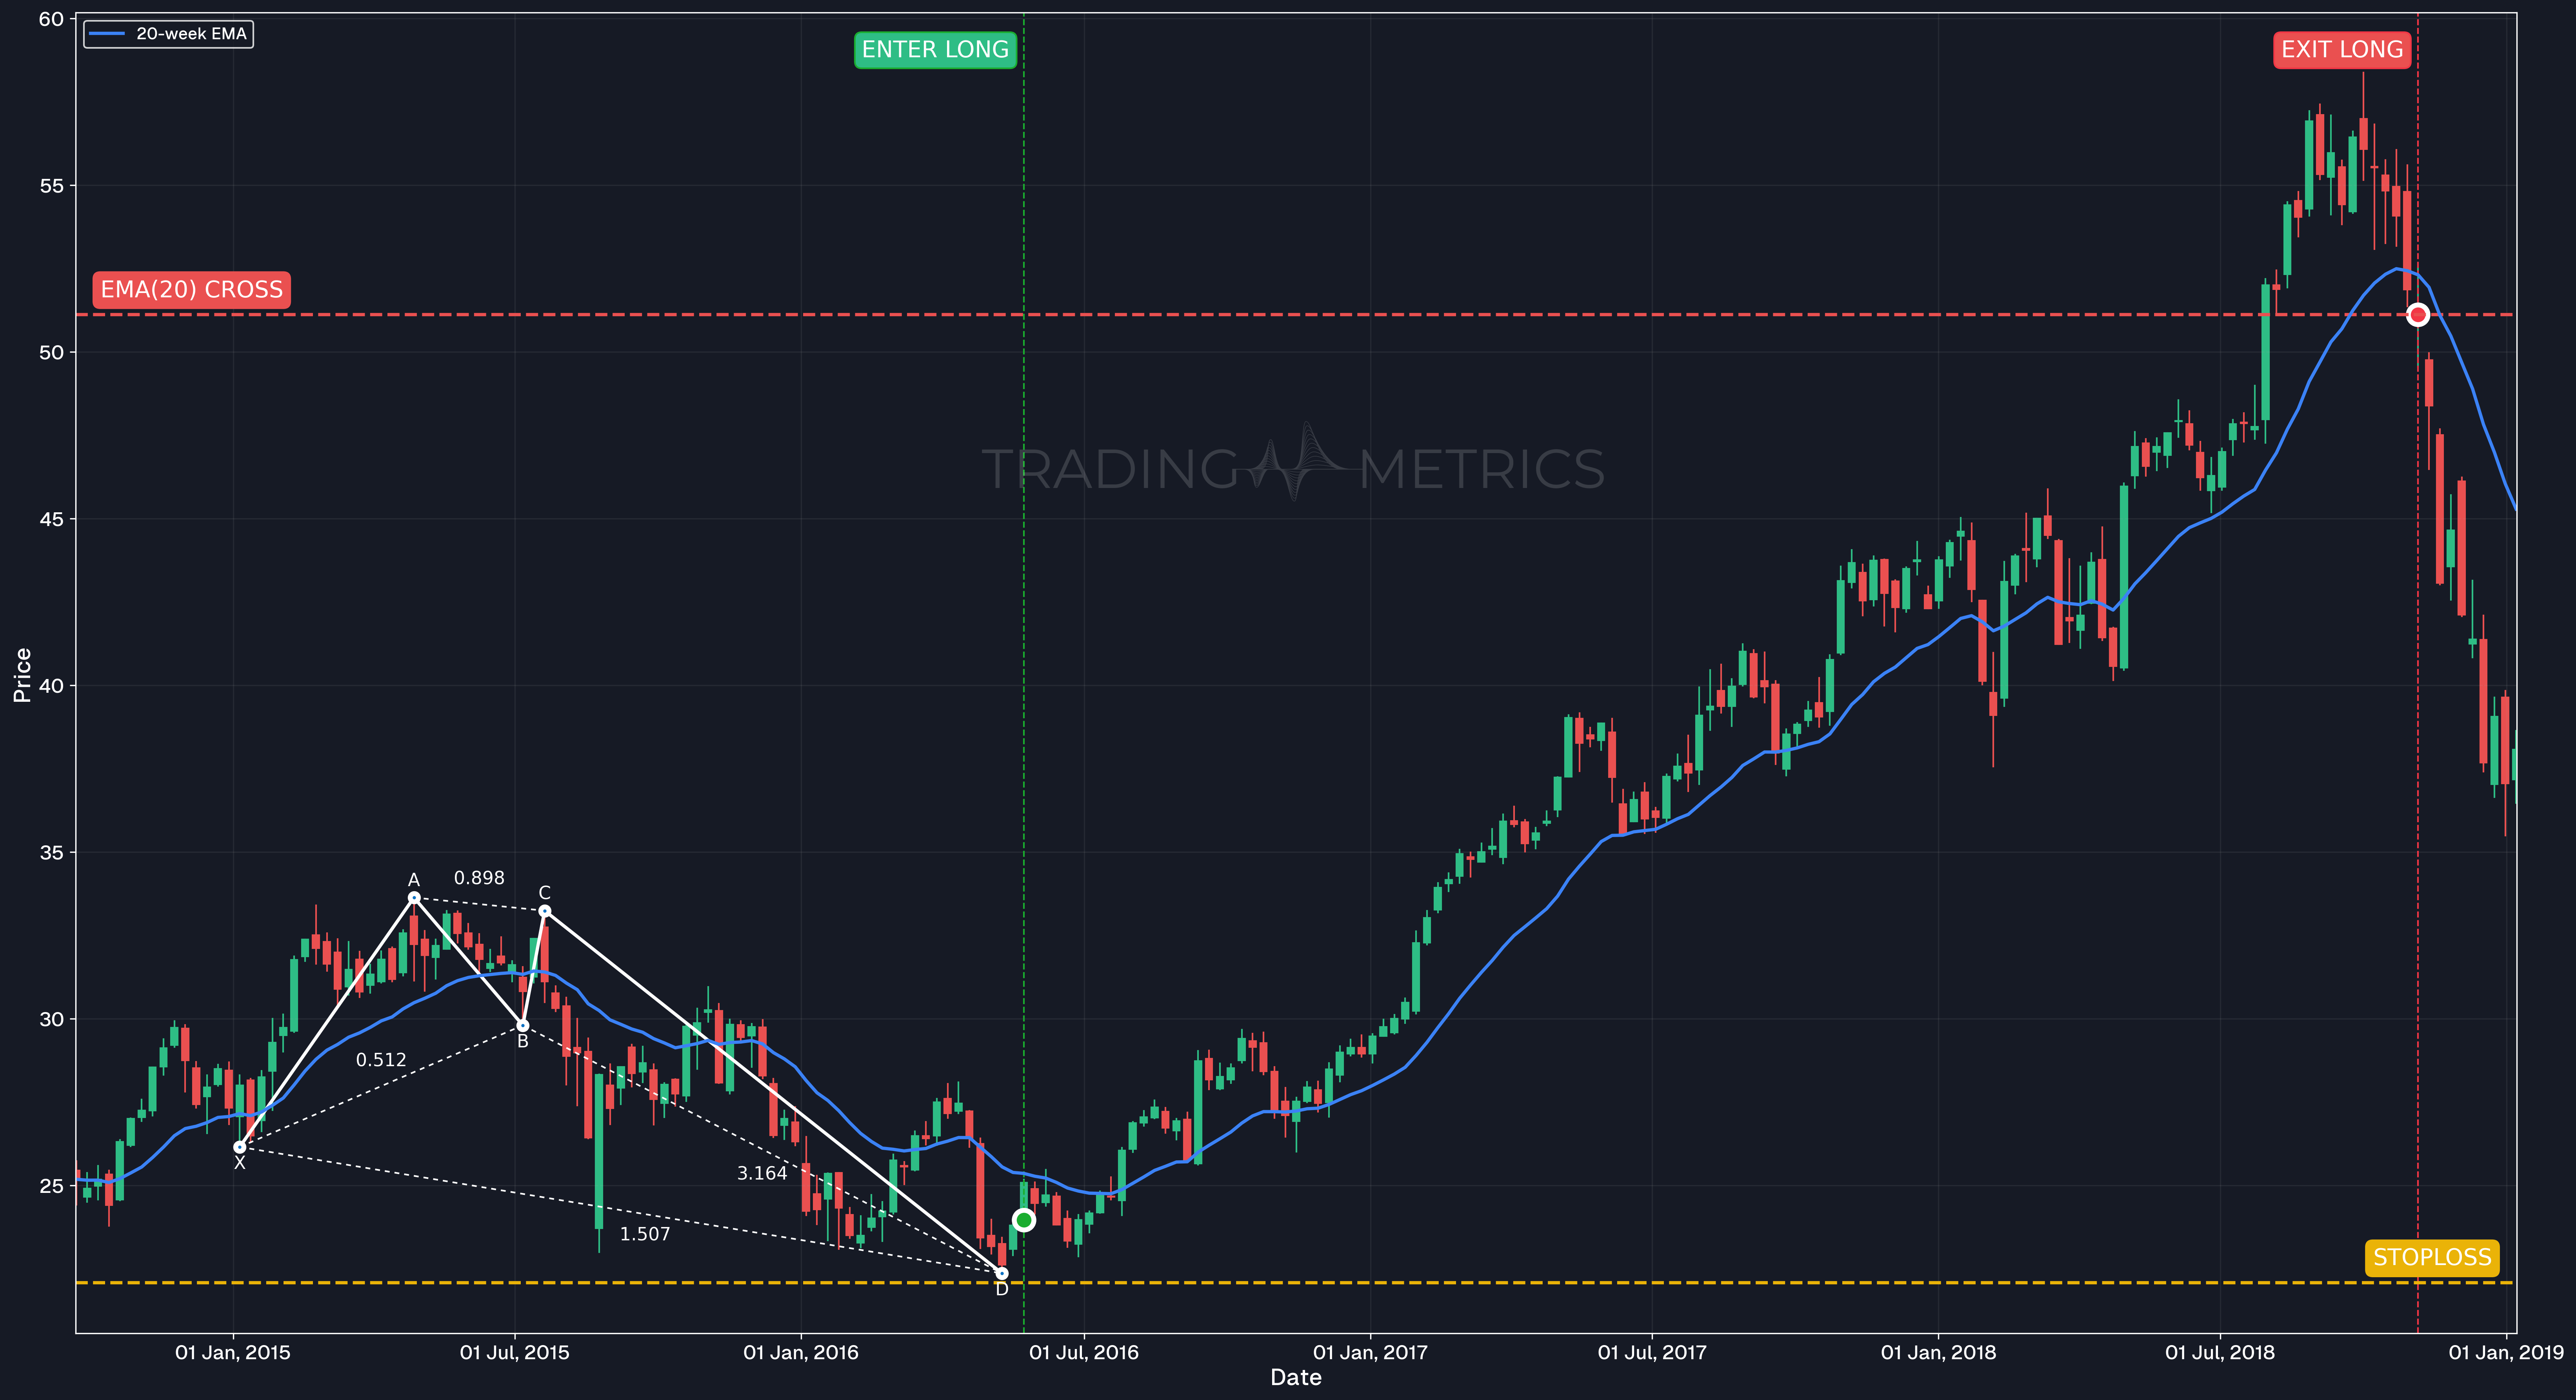2576x1400 pixels.
Task: Click the ENTER LONG label
Action: (x=935, y=50)
